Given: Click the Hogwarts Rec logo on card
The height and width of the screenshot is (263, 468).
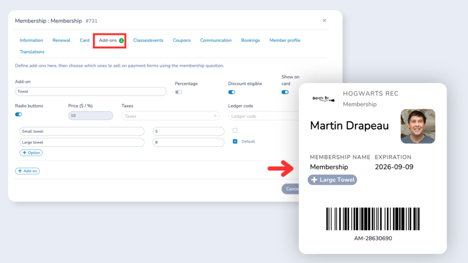Looking at the screenshot, I should (323, 99).
